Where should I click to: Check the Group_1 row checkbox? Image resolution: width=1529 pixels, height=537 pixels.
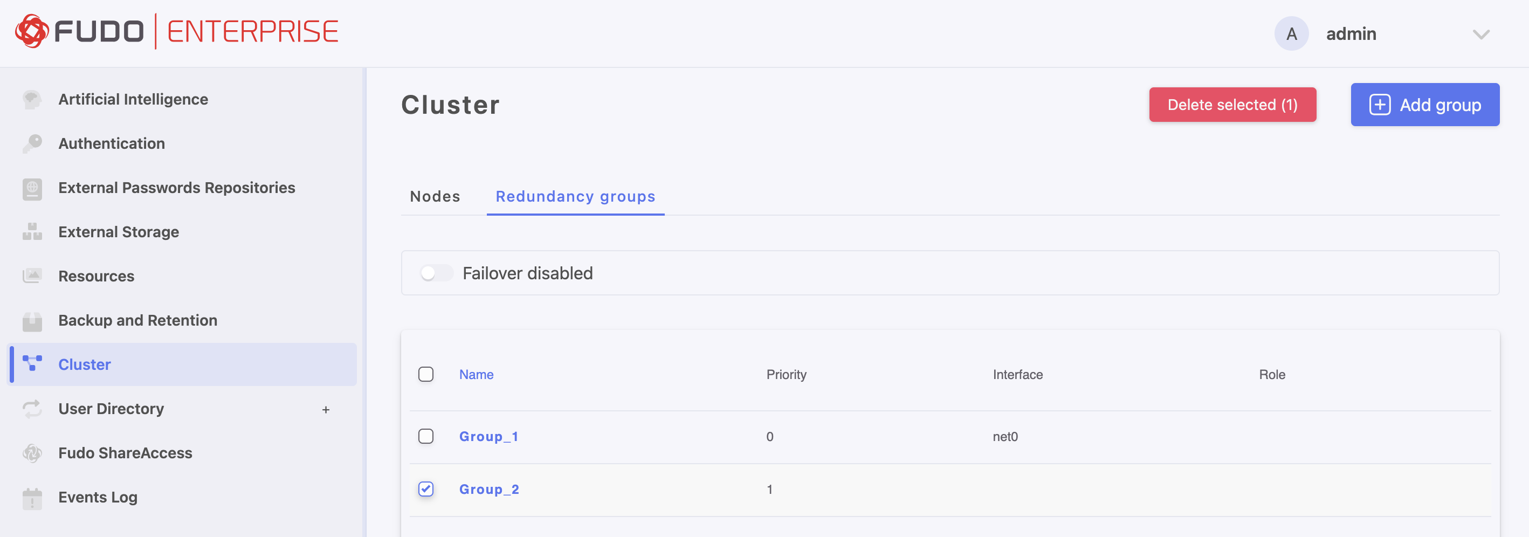click(x=425, y=436)
